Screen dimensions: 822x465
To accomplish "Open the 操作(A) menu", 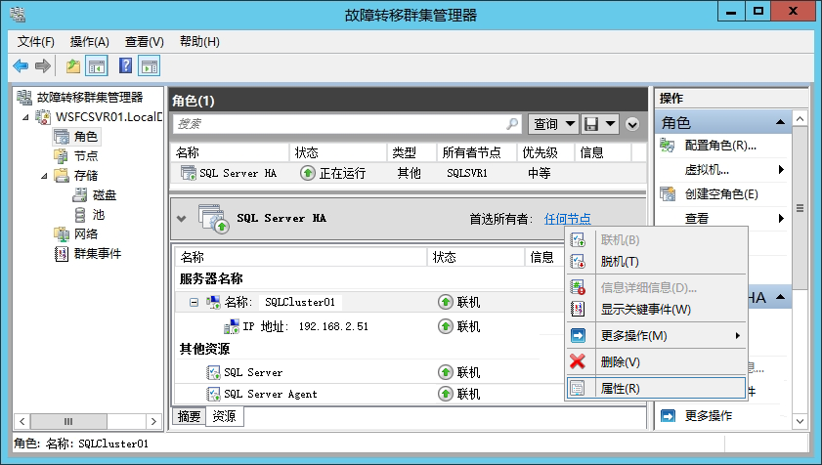I will 90,42.
